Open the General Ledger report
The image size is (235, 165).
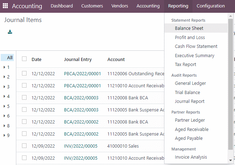(190, 83)
